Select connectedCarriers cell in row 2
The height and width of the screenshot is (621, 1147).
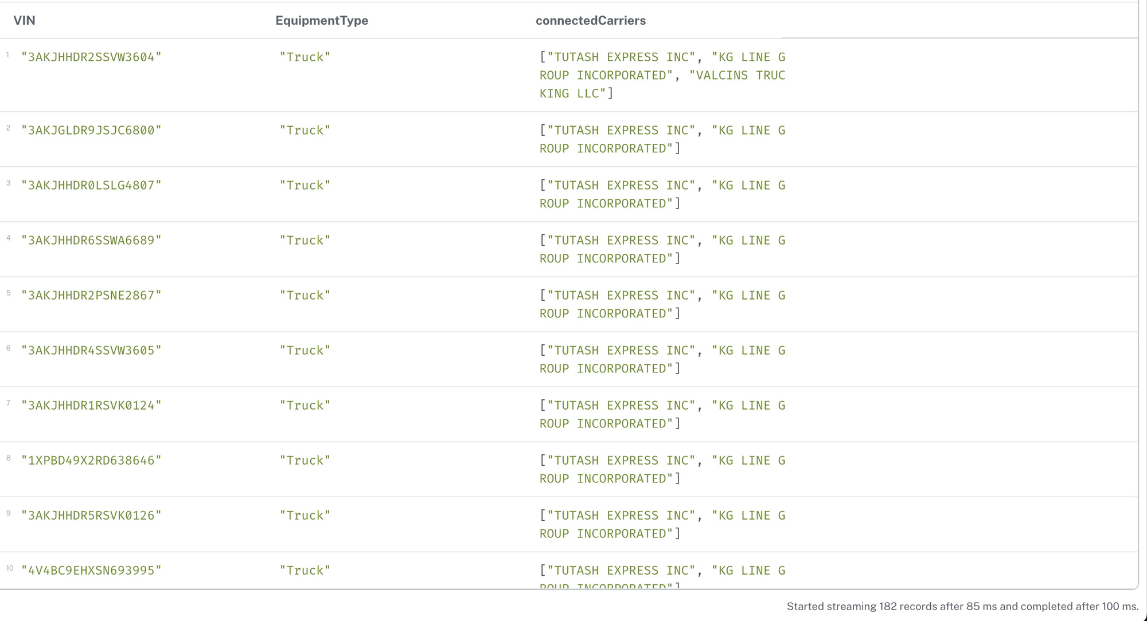click(662, 139)
